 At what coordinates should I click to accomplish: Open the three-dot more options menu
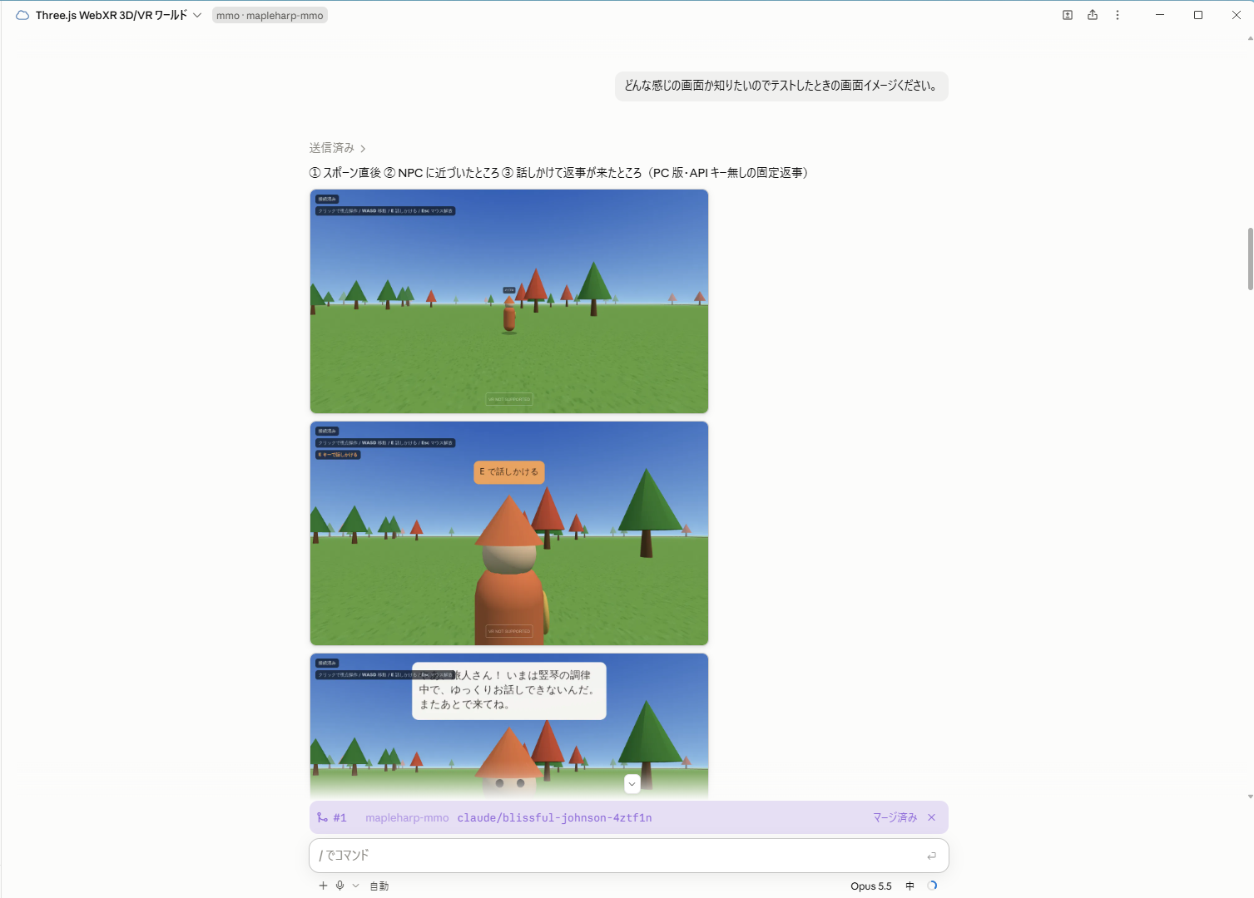pos(1118,15)
